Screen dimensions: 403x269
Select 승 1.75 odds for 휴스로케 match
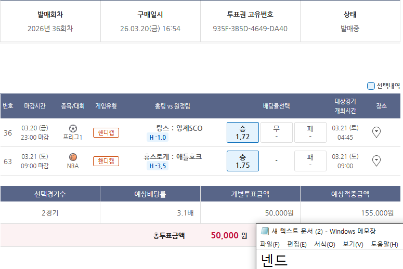pyautogui.click(x=242, y=161)
